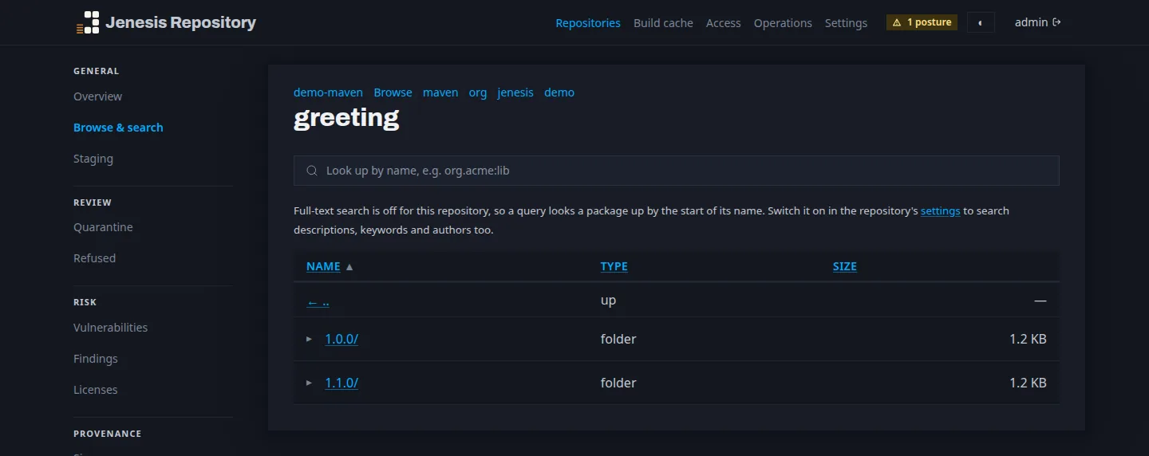Viewport: 1149px width, 456px height.
Task: Open the Build cache tab
Action: (663, 23)
